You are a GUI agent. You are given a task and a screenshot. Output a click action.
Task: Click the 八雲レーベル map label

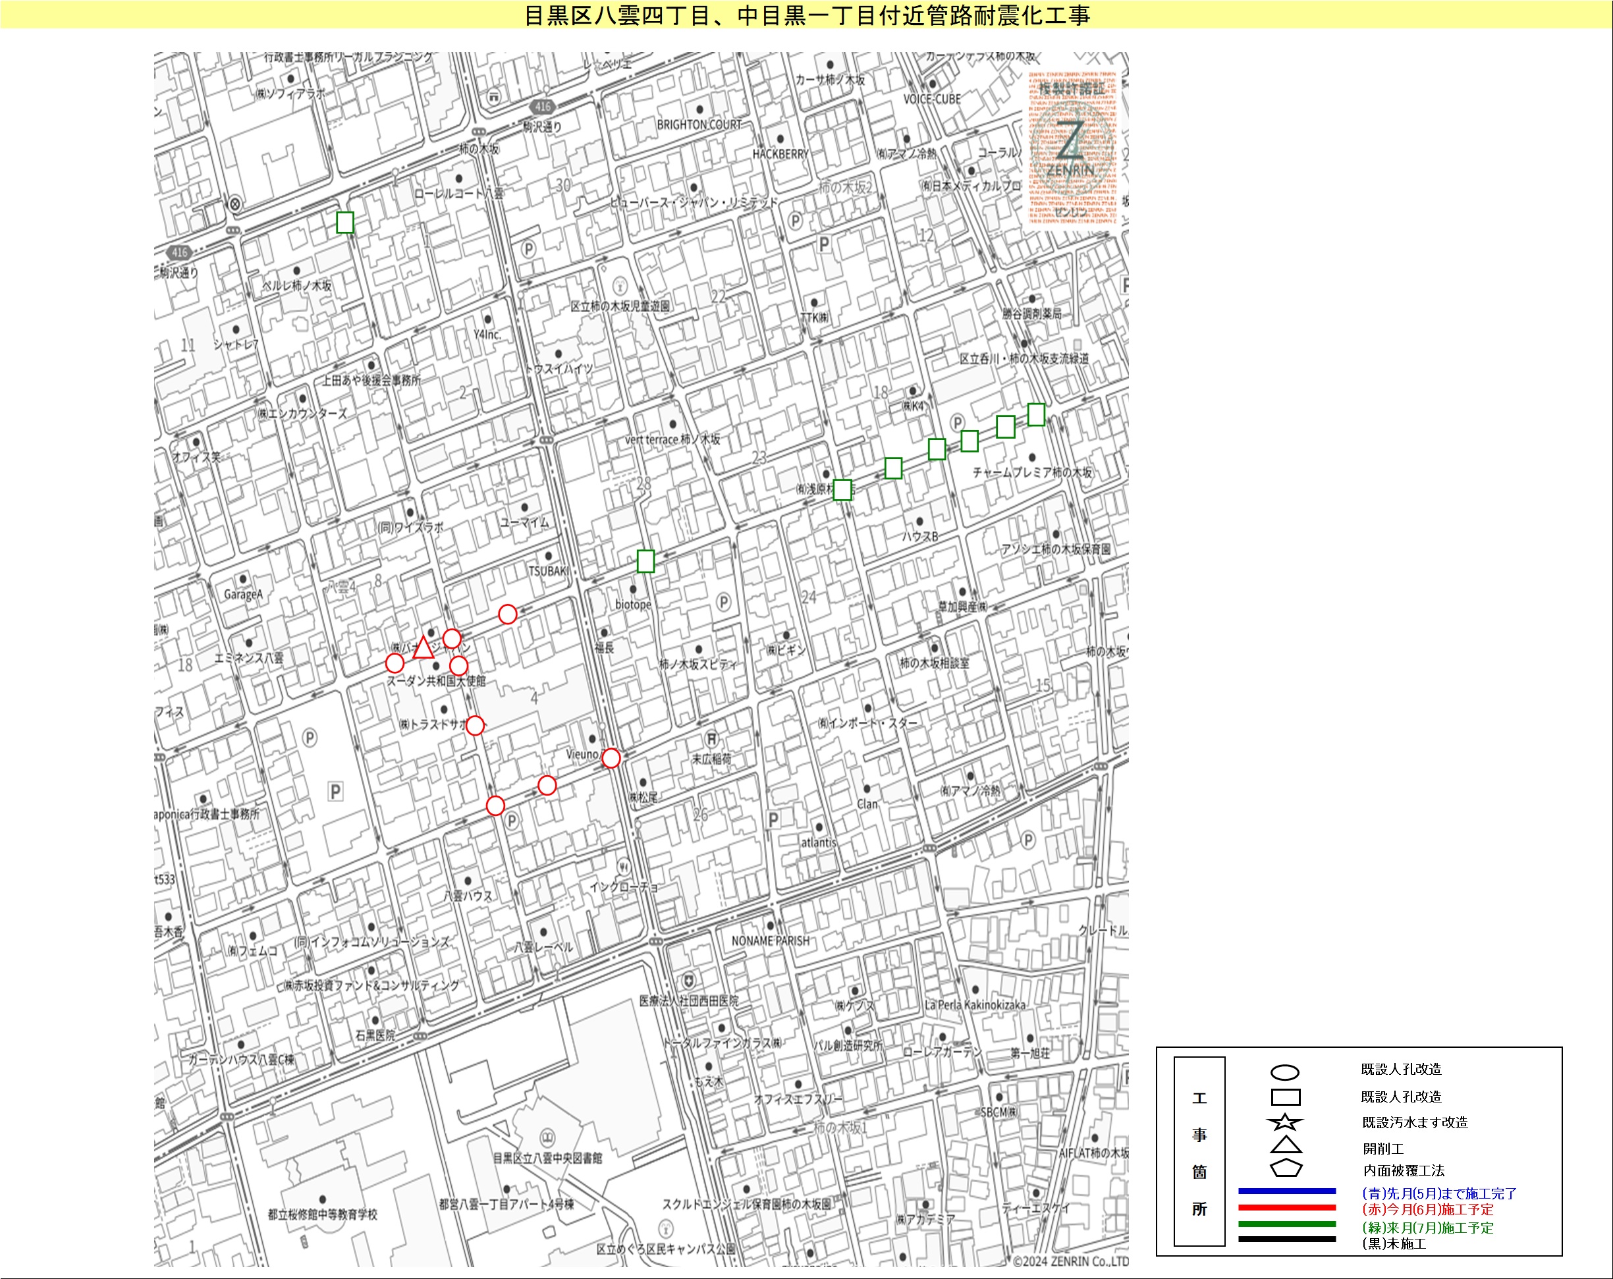(543, 947)
